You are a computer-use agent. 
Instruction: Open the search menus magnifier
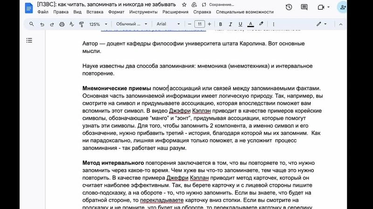[31, 24]
